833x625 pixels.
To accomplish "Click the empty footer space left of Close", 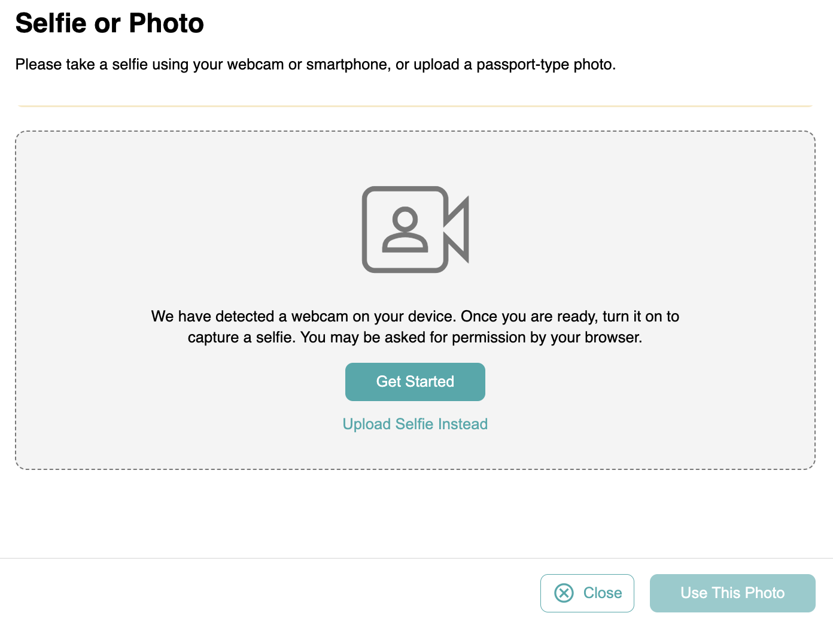I will (269, 593).
